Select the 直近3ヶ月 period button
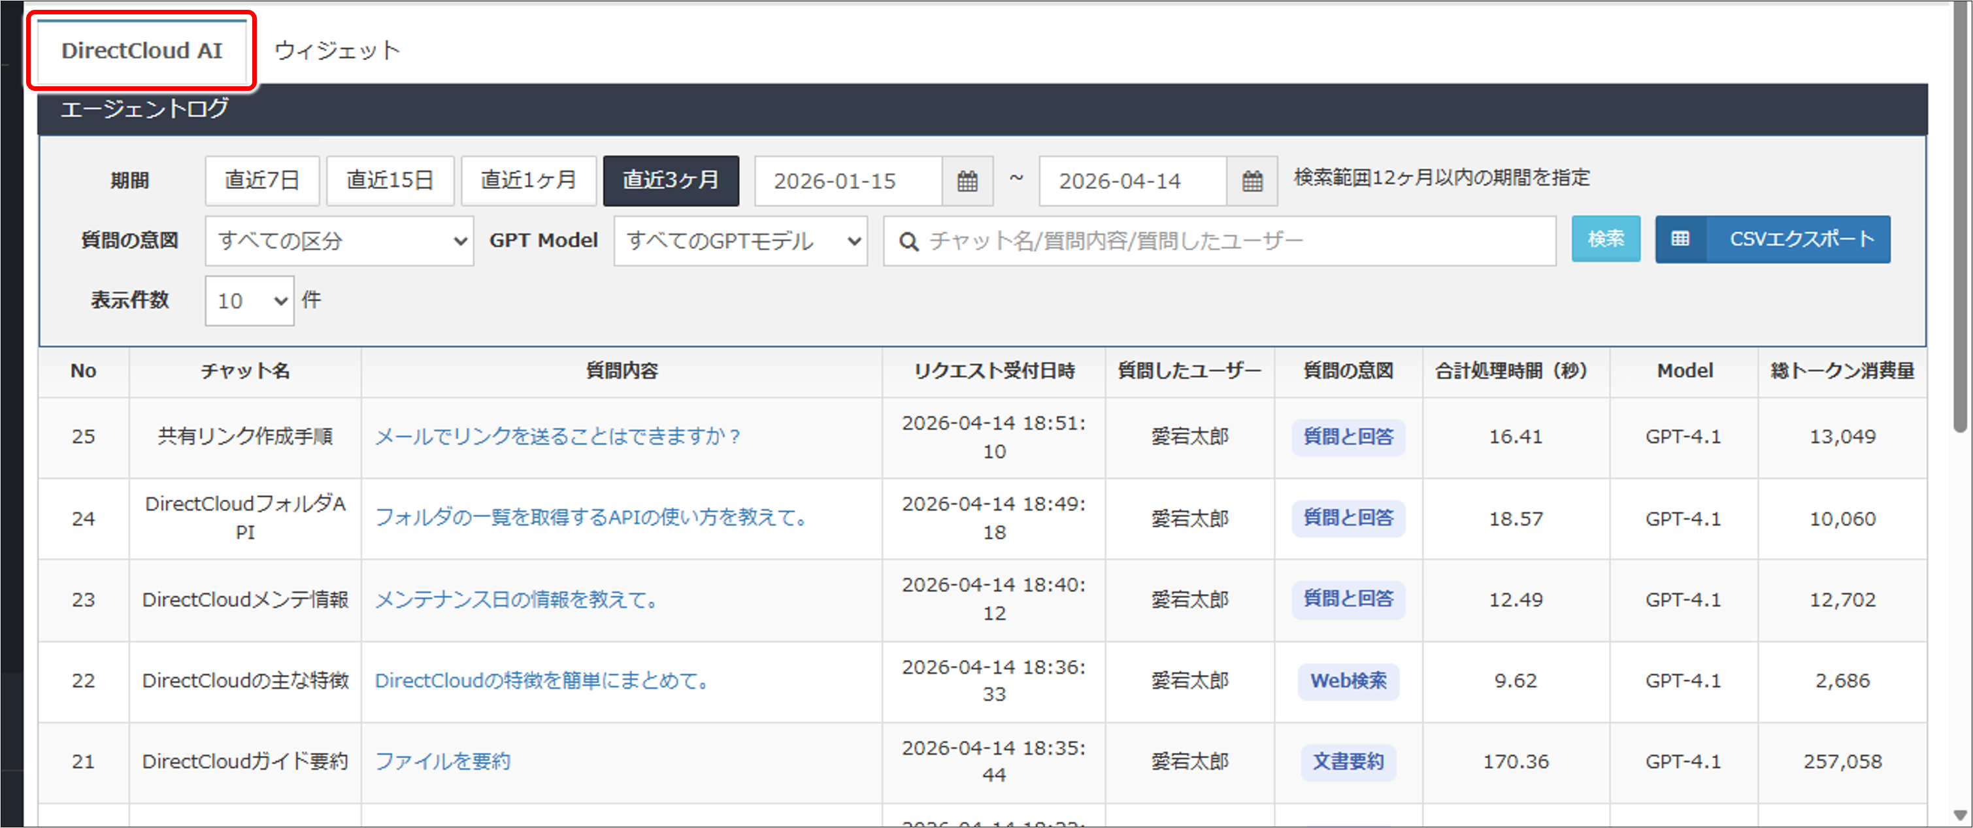 click(x=671, y=181)
